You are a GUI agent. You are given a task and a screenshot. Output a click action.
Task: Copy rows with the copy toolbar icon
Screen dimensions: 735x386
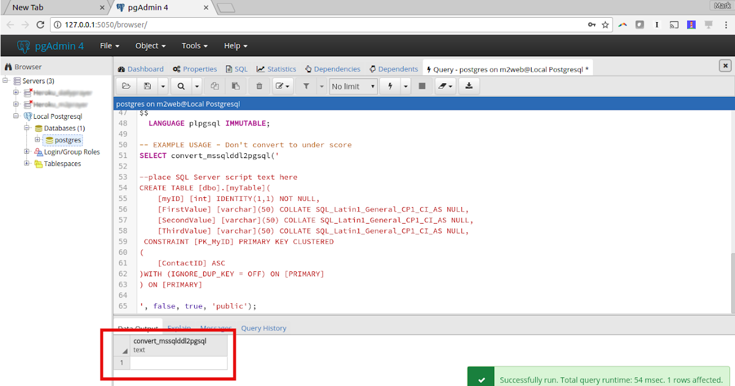point(214,86)
